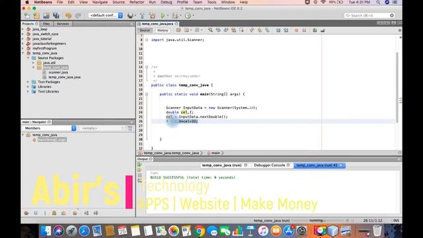Collapse the temp_conv_java project node

[x=23, y=53]
